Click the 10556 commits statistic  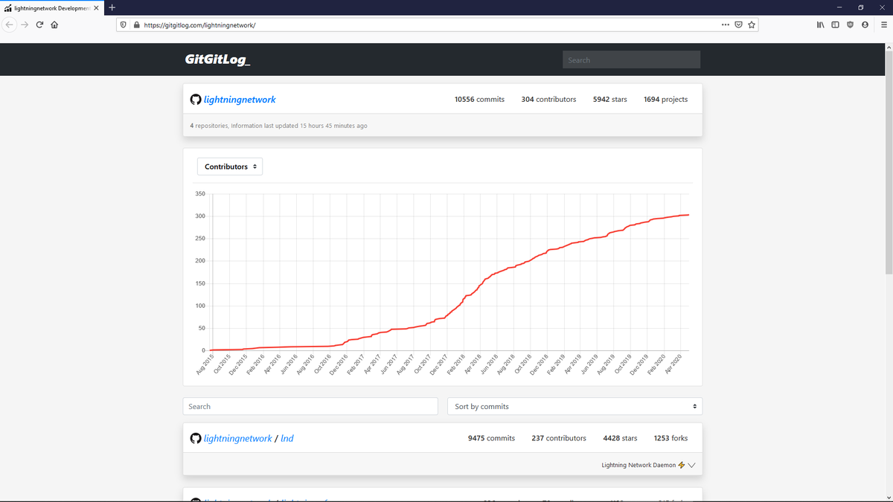click(x=479, y=100)
